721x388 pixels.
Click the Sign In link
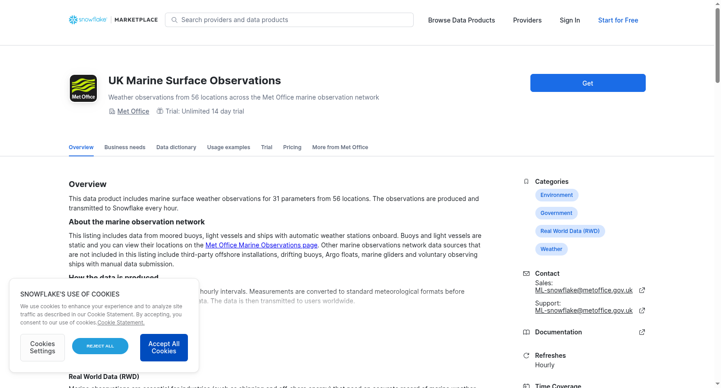pos(570,20)
